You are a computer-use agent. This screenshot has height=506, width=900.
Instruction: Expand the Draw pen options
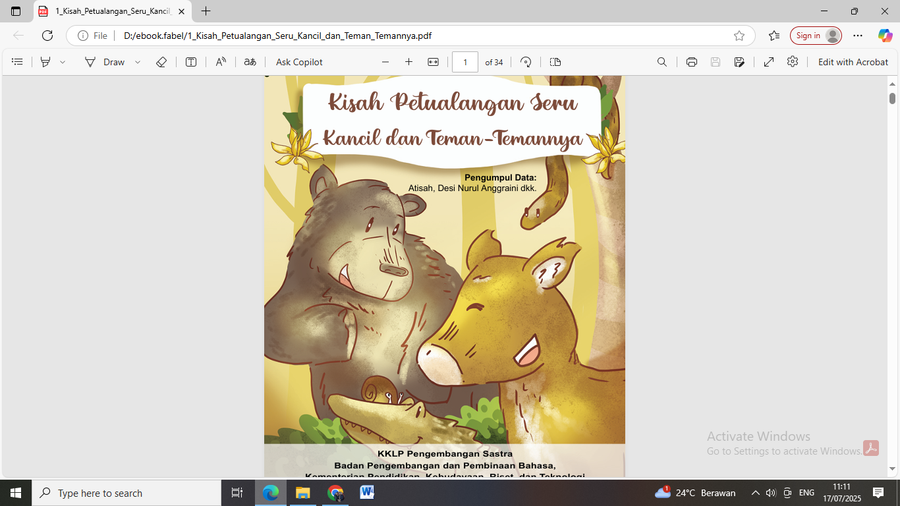[136, 62]
